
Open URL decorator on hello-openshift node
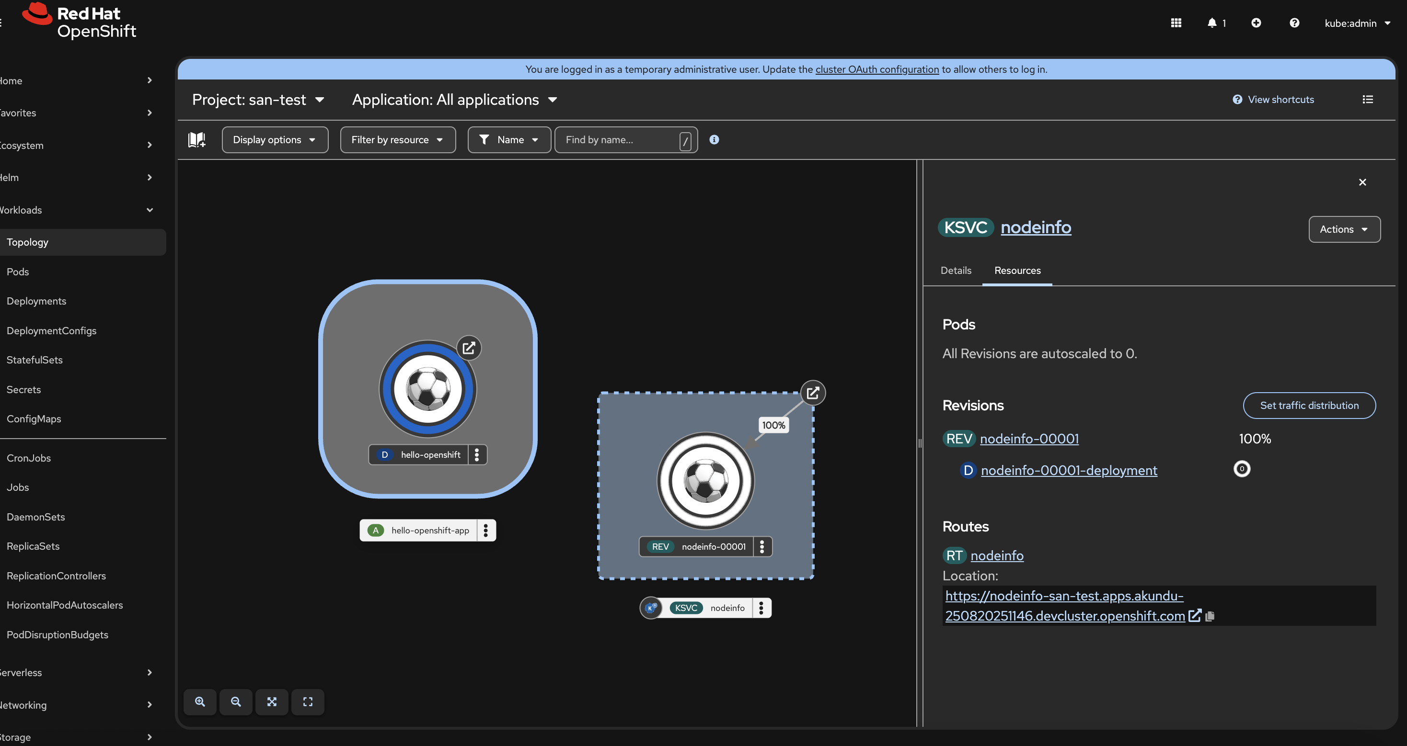(469, 348)
